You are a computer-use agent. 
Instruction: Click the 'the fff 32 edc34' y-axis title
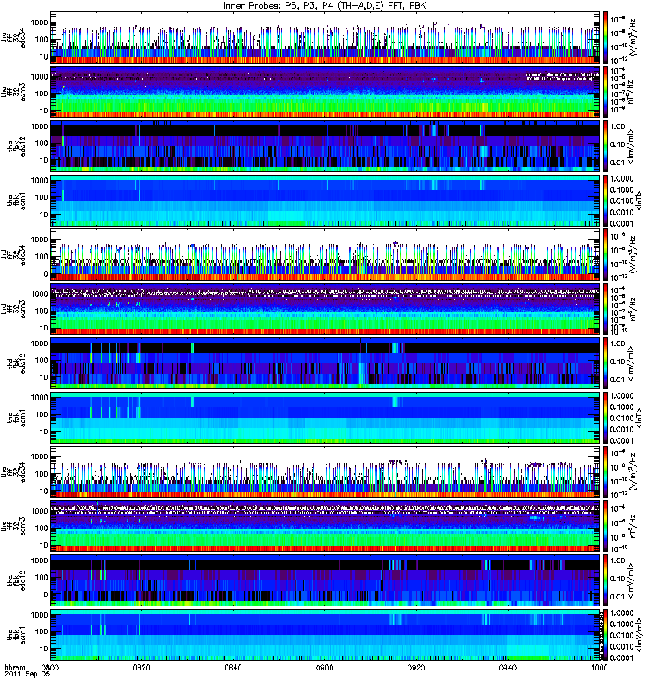pos(12,472)
